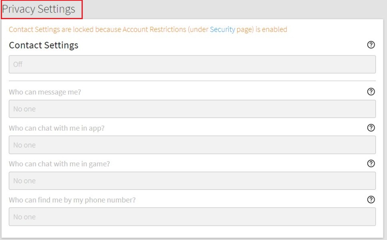The height and width of the screenshot is (240, 387).
Task: Click 'Who can find me by my phone number?' label
Action: (72, 200)
